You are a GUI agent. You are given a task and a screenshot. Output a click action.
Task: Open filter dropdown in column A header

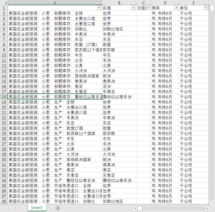[99, 8]
